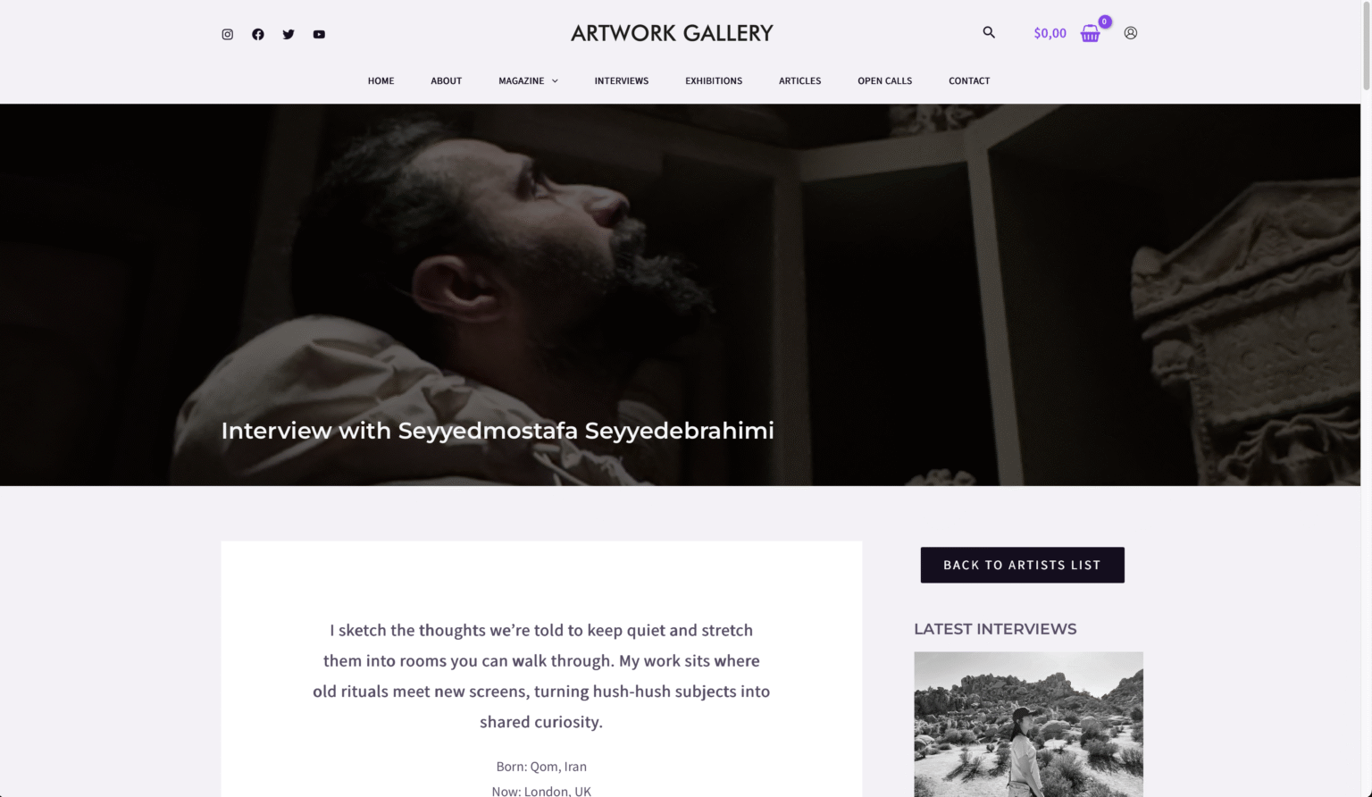Open the Magazine menu item
1372x797 pixels.
point(522,80)
